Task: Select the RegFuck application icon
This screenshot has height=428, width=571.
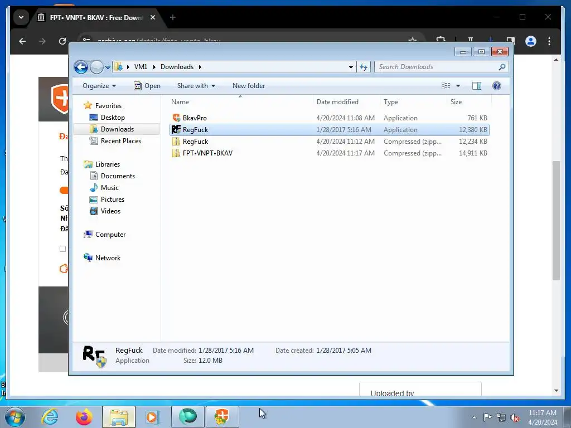Action: click(176, 129)
